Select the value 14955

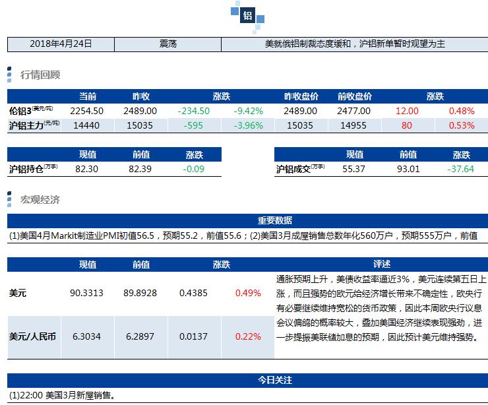click(x=353, y=125)
